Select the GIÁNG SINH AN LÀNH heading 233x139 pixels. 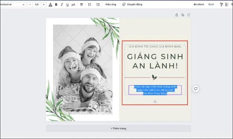155,61
